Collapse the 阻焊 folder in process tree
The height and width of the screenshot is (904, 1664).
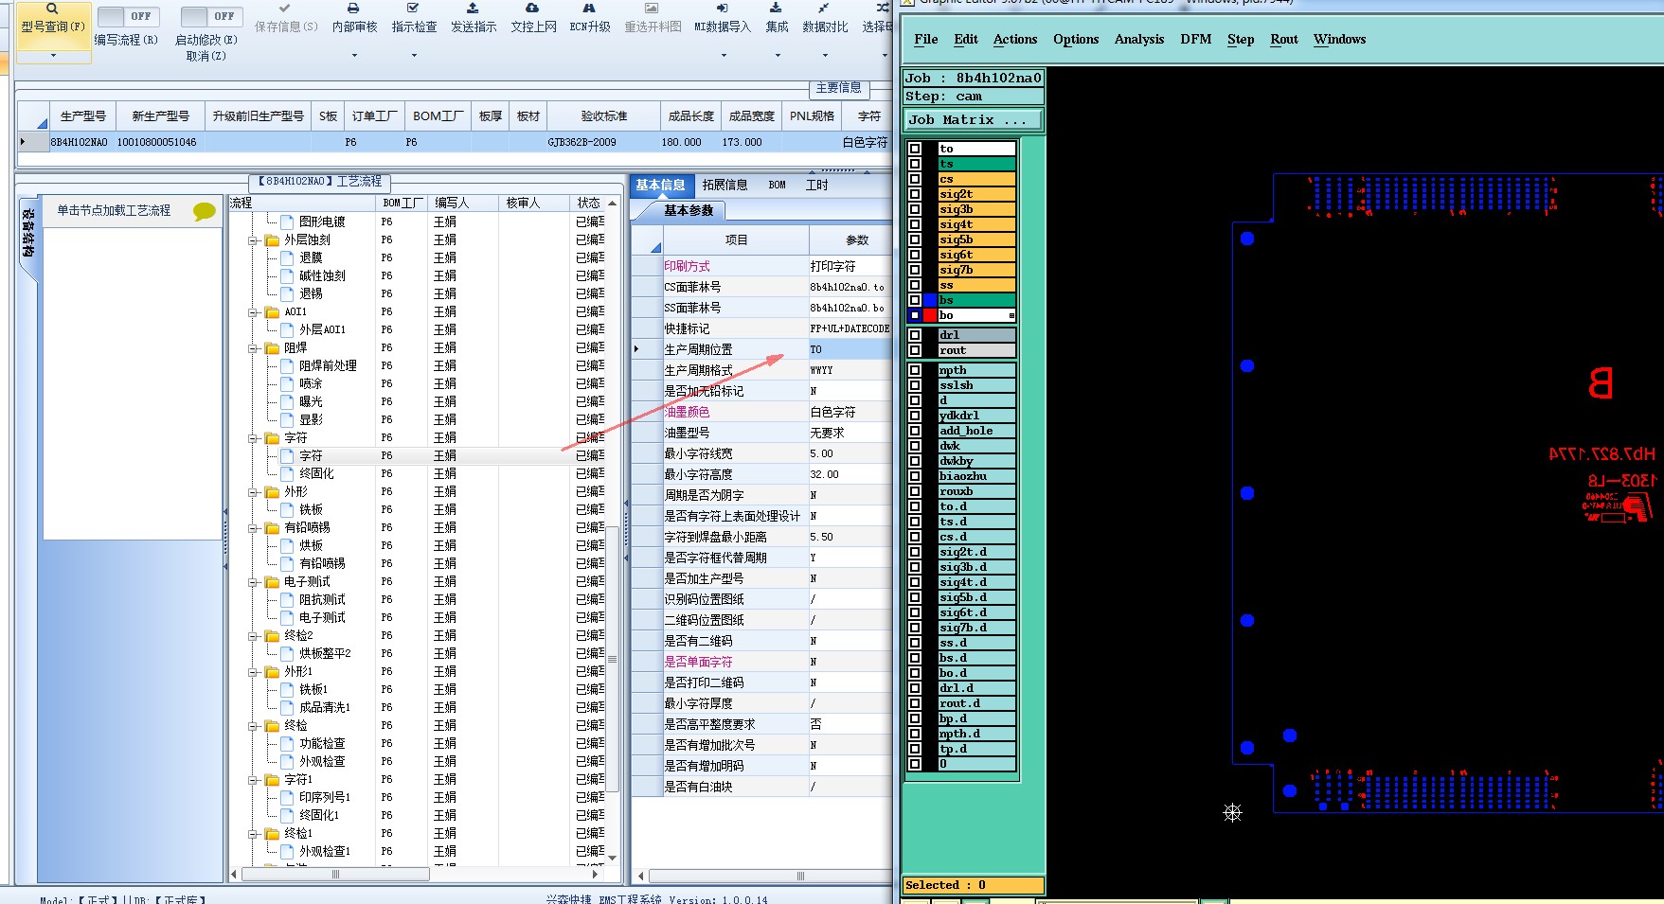tap(254, 348)
